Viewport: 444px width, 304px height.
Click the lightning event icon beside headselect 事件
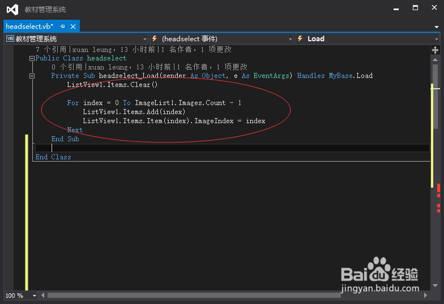(x=155, y=38)
